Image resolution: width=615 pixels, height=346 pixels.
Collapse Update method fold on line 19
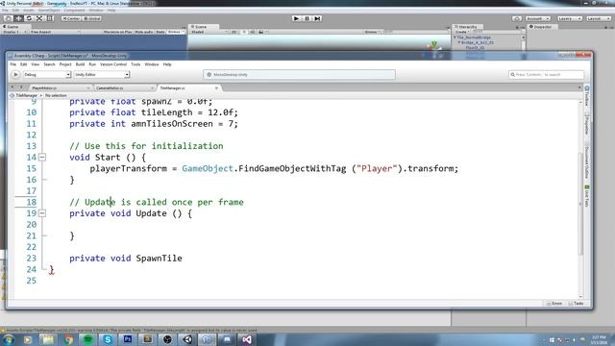coord(42,213)
